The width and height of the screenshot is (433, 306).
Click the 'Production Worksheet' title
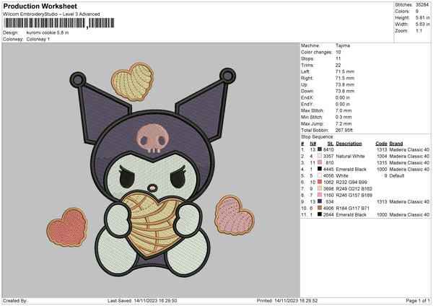click(x=40, y=6)
